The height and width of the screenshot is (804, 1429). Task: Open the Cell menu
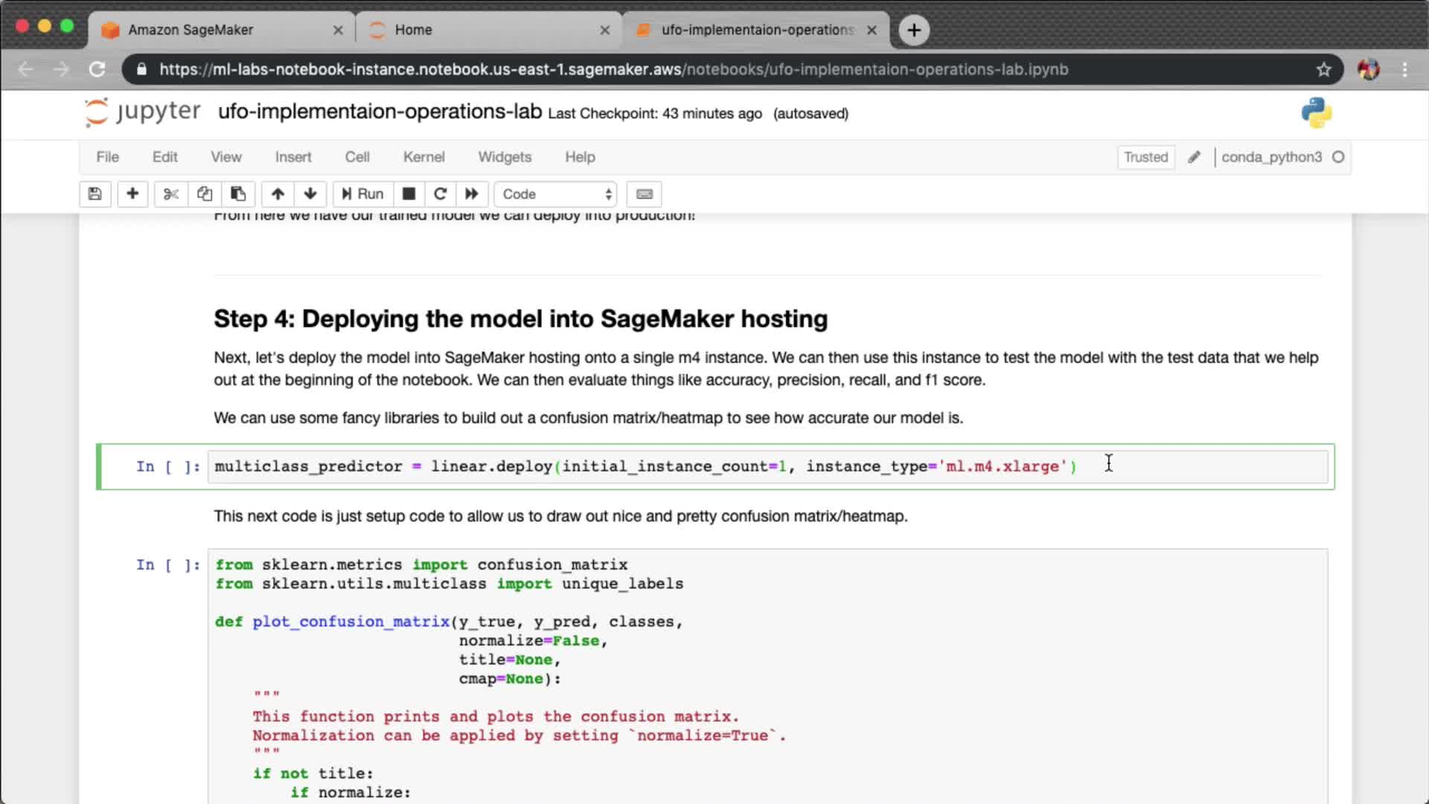(x=357, y=157)
